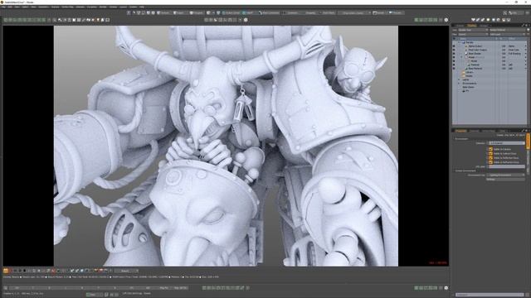Image resolution: width=531 pixels, height=298 pixels.
Task: Toggle Visible to Camera checkbox
Action: pyautogui.click(x=490, y=149)
